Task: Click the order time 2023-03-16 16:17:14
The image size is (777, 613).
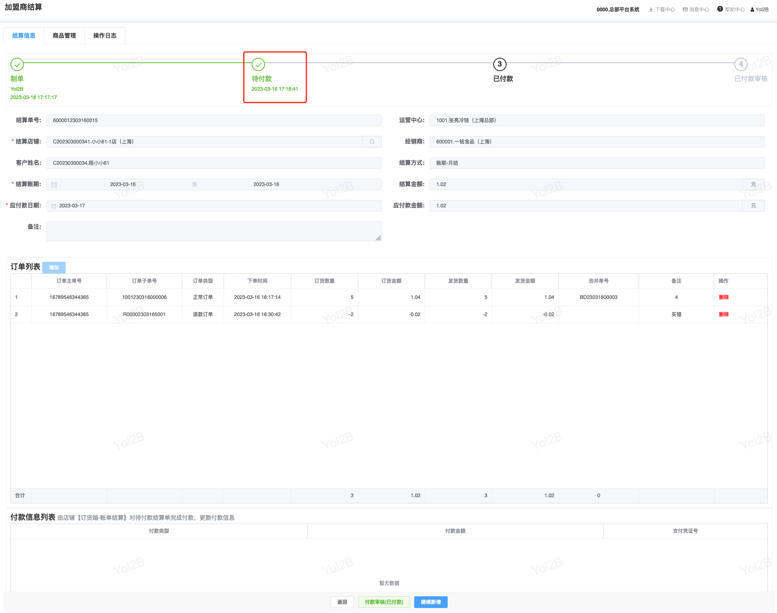Action: click(257, 297)
